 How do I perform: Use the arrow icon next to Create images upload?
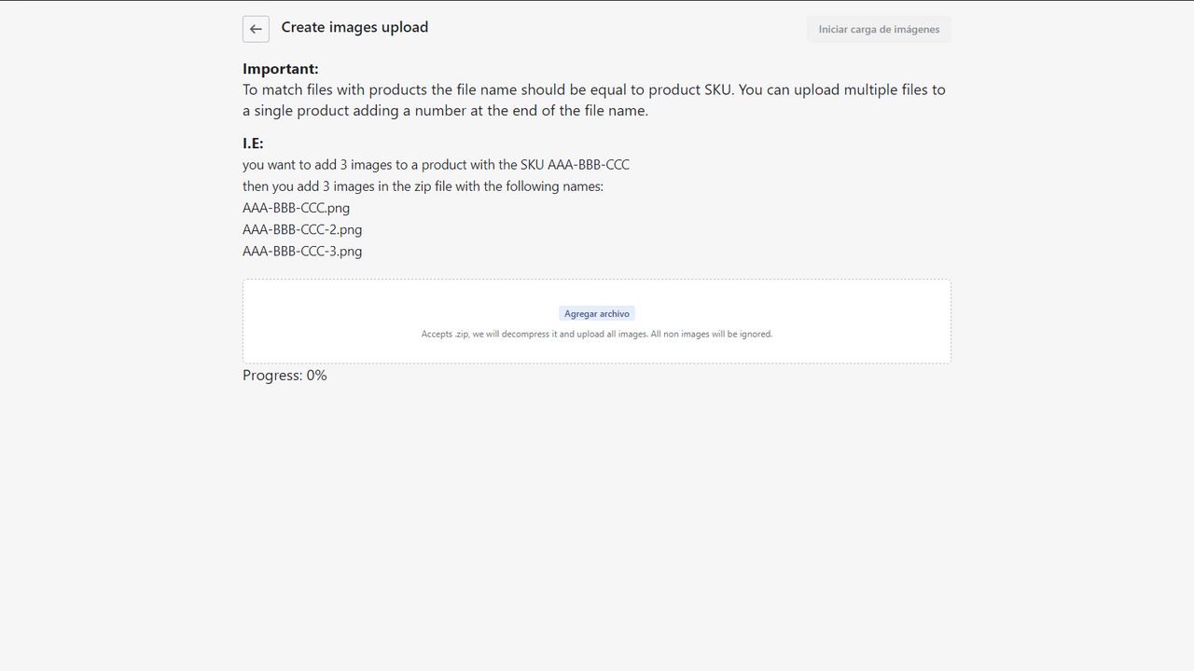[256, 29]
